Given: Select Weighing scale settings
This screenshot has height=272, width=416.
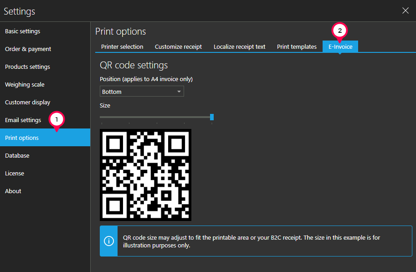Looking at the screenshot, I should point(25,85).
